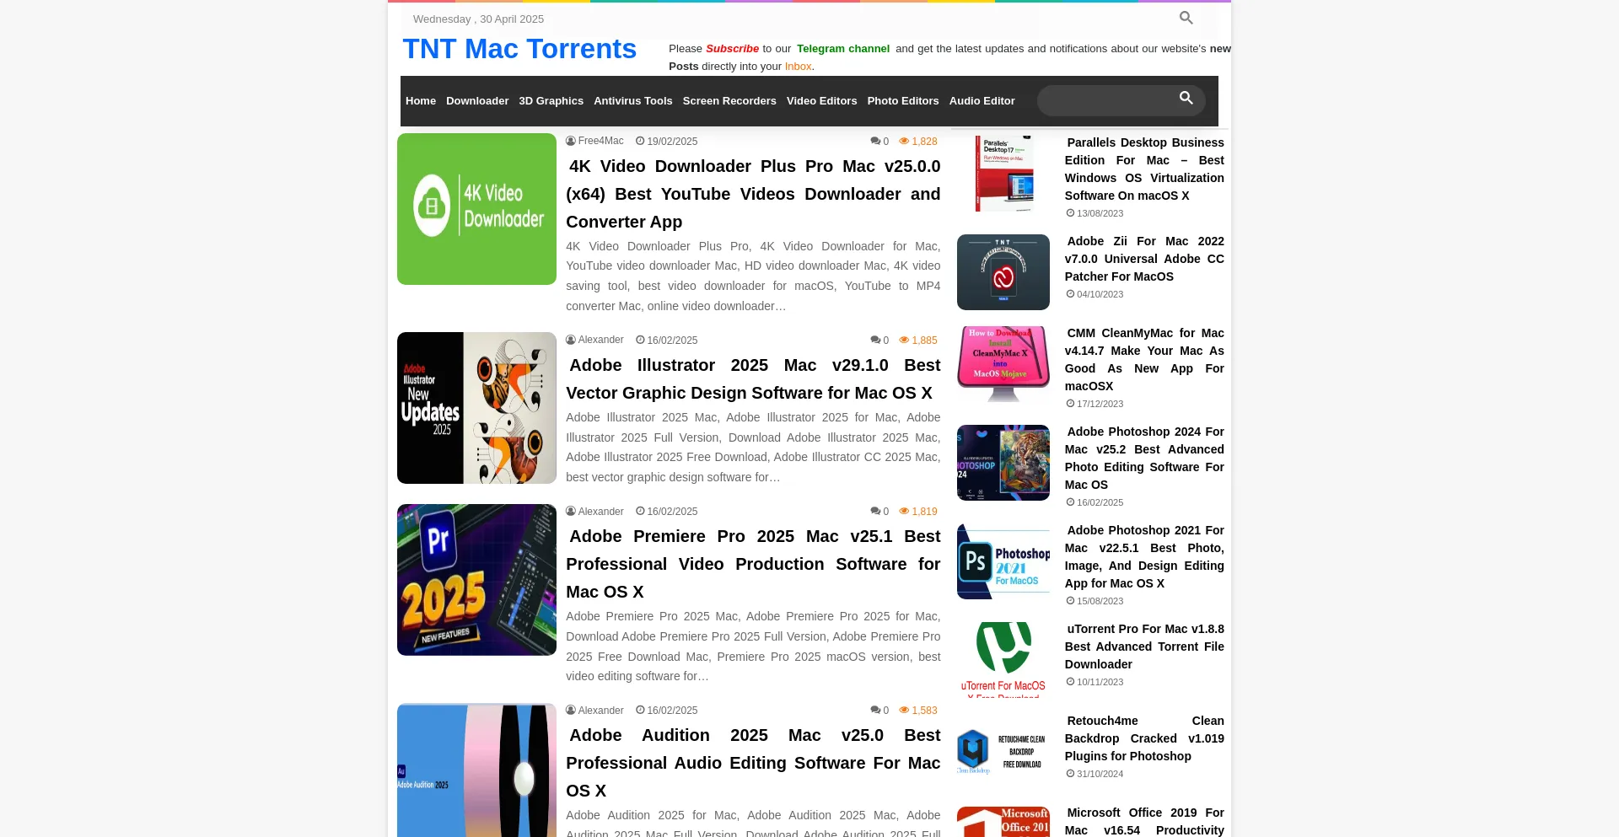Open the 3D Graphics menu item
This screenshot has height=837, width=1619.
[x=551, y=100]
